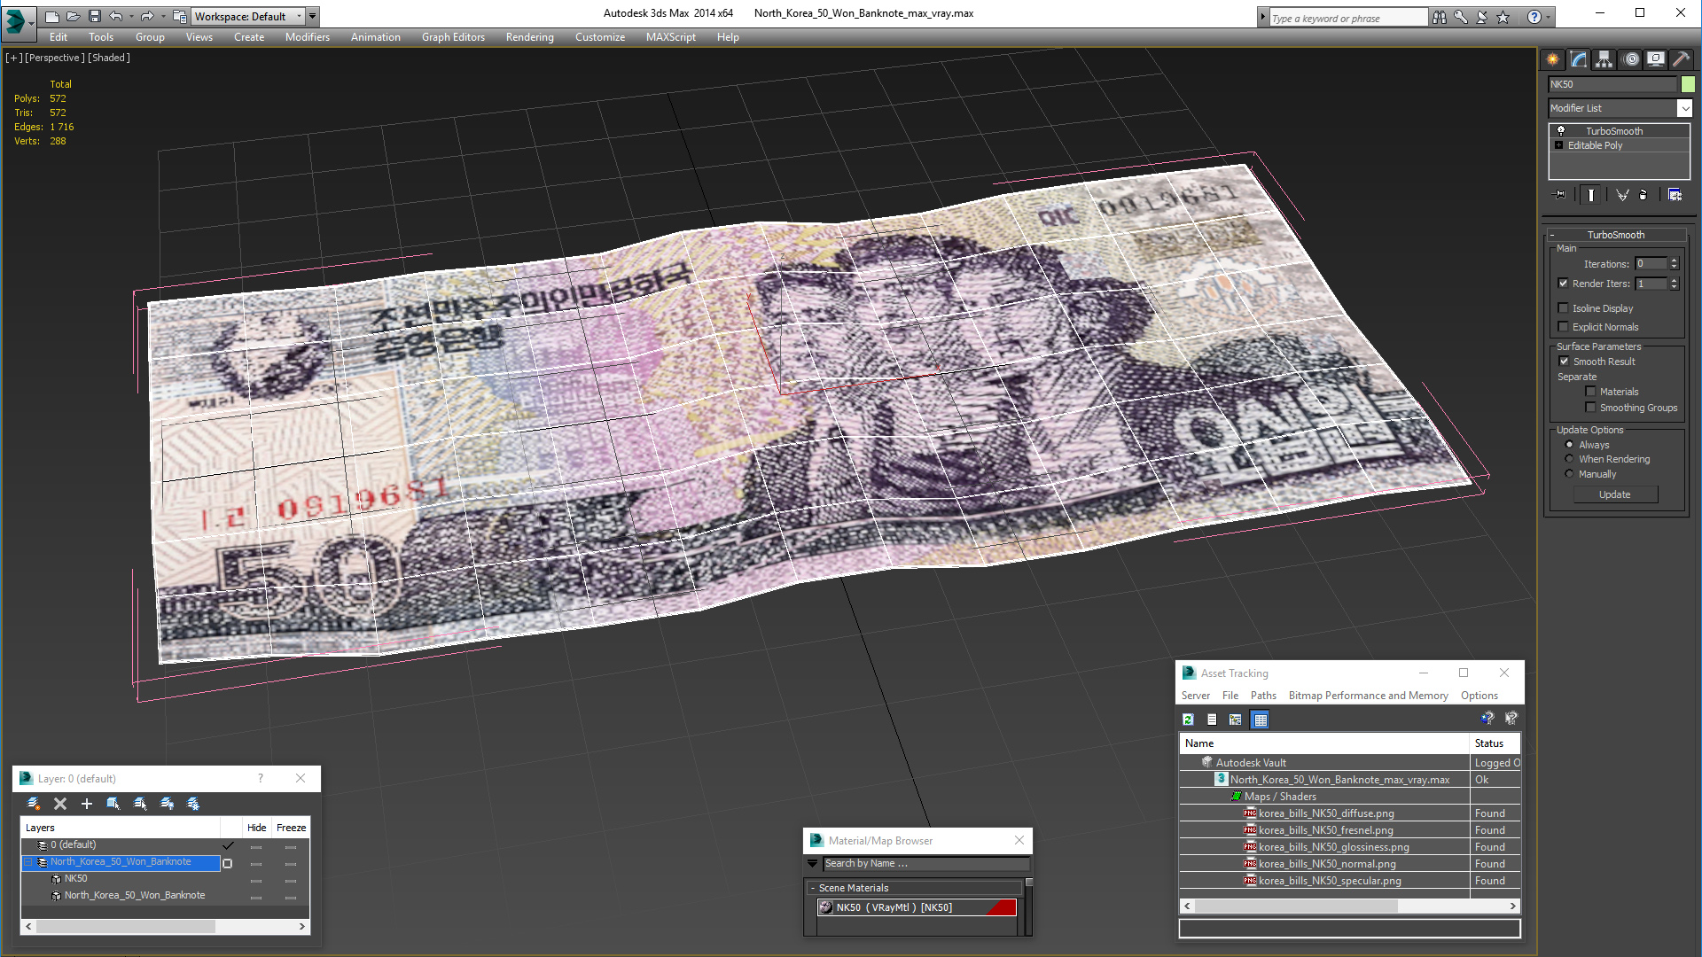Switch to the Display command panel tab

[1656, 59]
